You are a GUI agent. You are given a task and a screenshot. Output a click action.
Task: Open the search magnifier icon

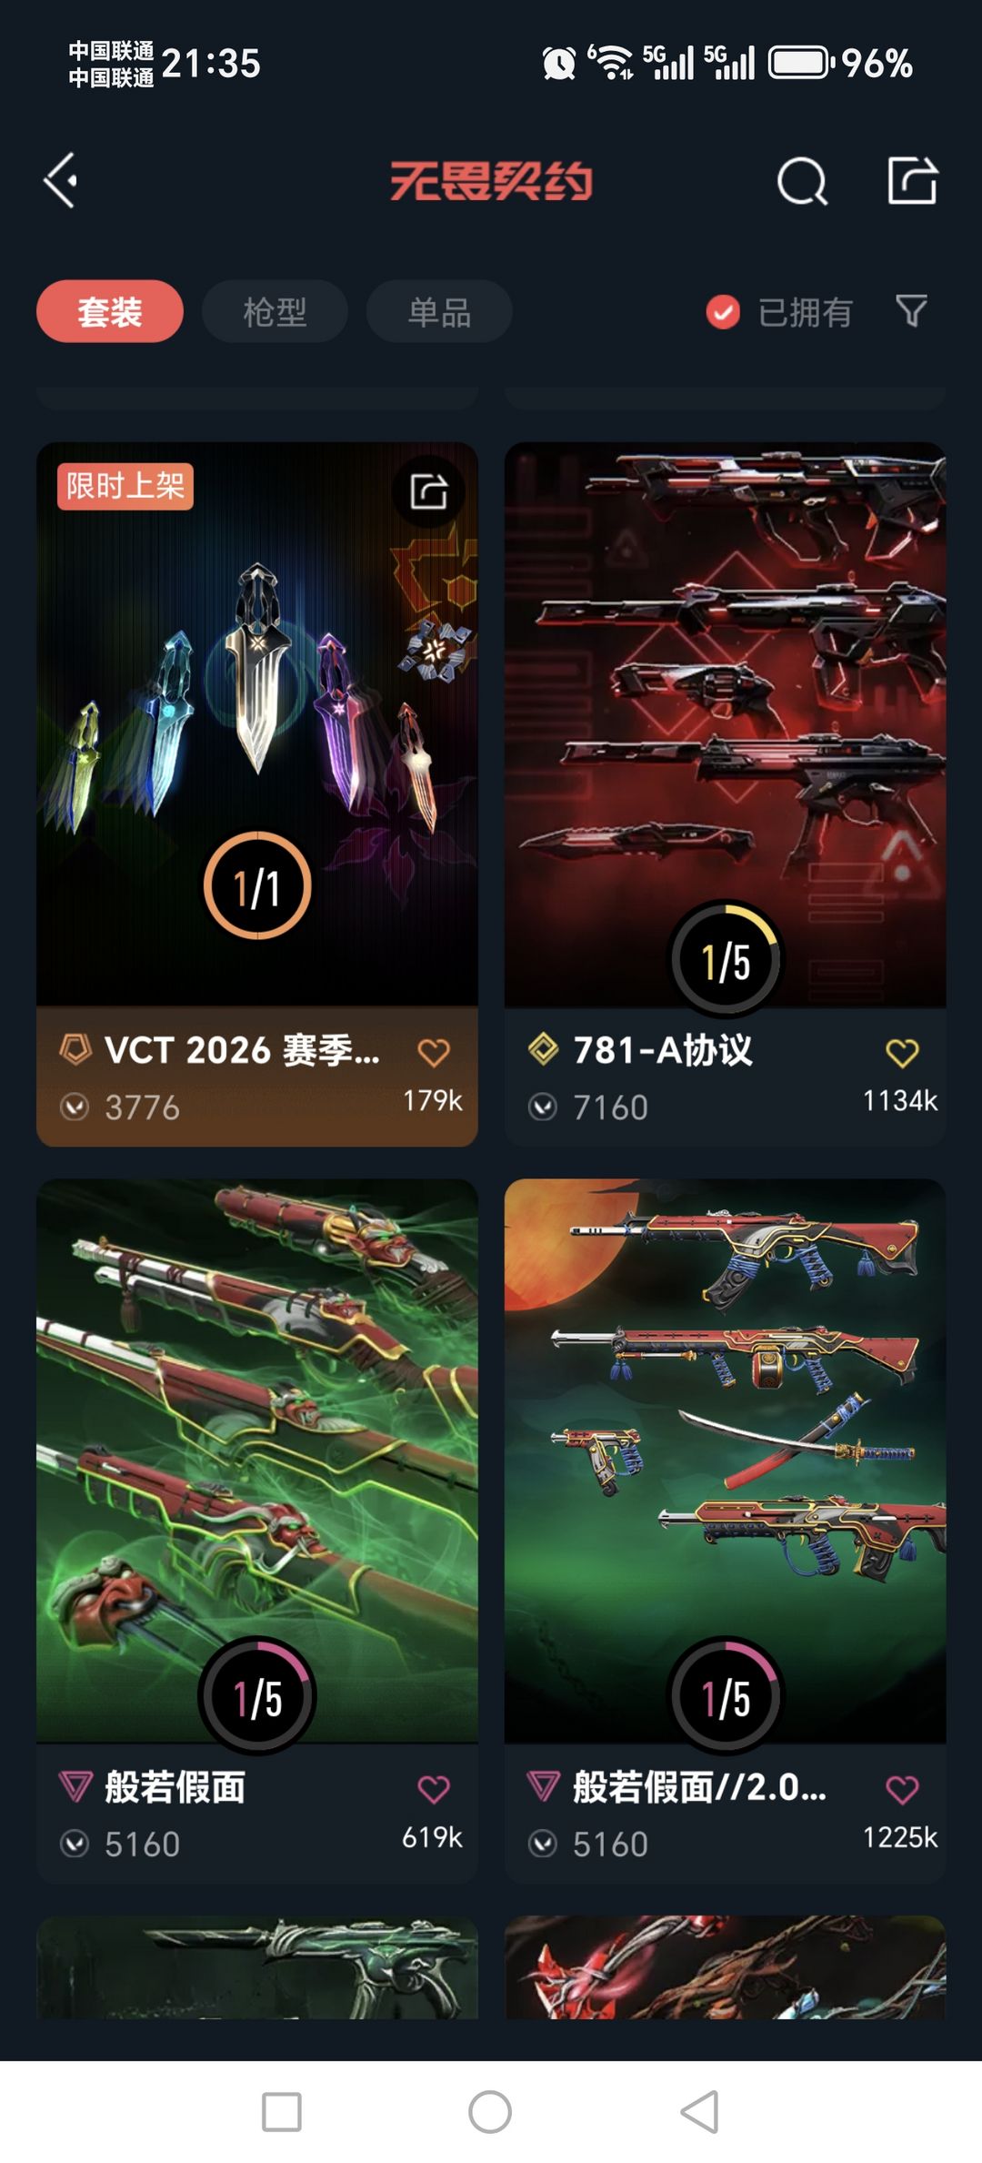click(x=802, y=181)
